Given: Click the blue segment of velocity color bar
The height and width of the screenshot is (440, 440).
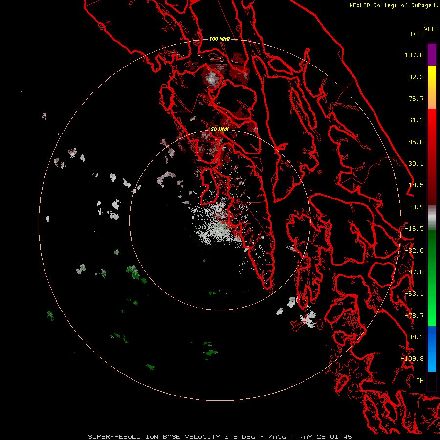Looking at the screenshot, I should (x=432, y=349).
